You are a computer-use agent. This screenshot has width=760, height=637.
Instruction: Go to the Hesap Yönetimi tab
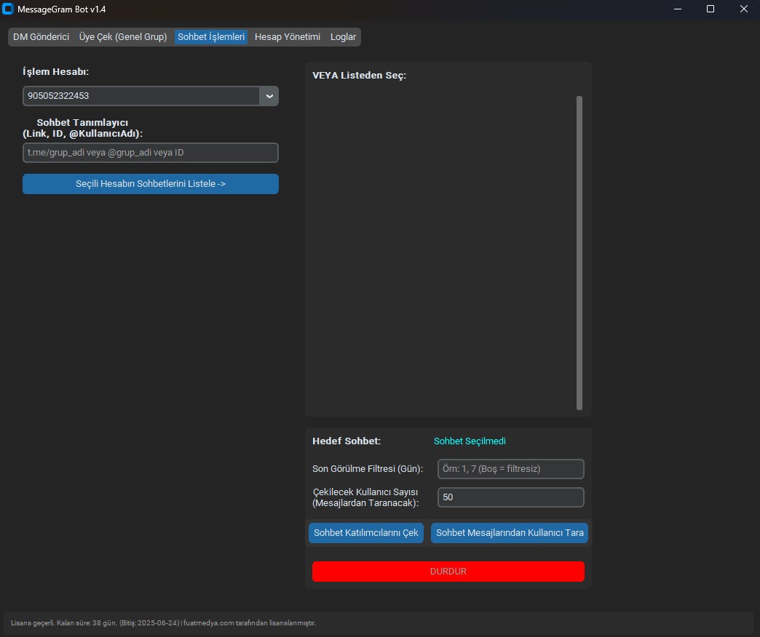click(x=288, y=36)
